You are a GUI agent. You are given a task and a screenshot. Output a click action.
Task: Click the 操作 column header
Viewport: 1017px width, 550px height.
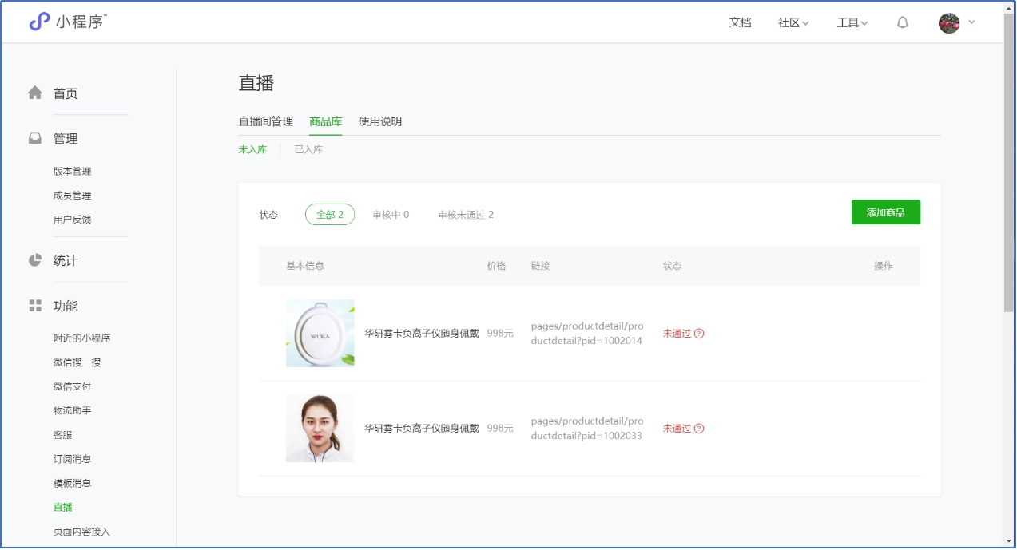click(x=884, y=266)
